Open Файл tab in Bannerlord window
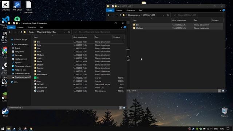Image resolution: width=233 pixels, height=131 pixels. click(x=11, y=27)
